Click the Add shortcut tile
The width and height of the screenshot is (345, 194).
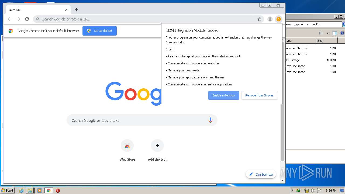tap(157, 150)
